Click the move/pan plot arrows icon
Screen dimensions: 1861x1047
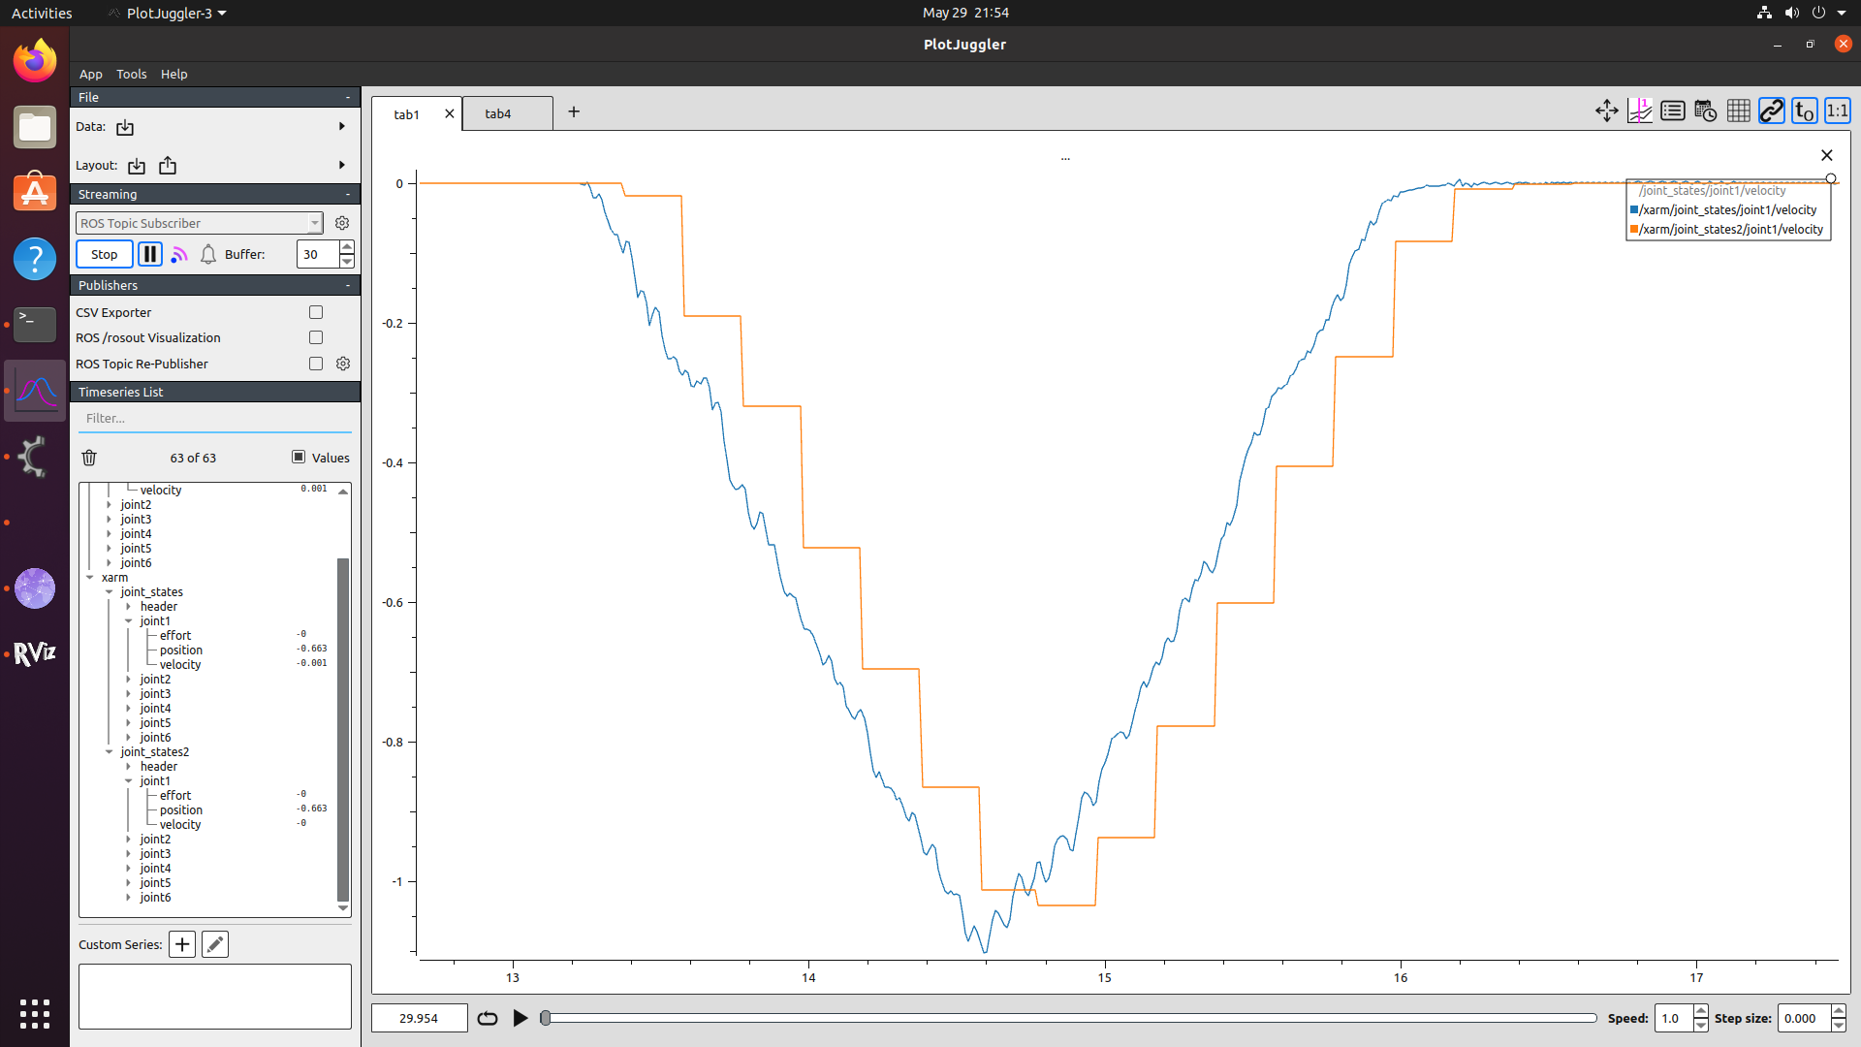[x=1606, y=111]
